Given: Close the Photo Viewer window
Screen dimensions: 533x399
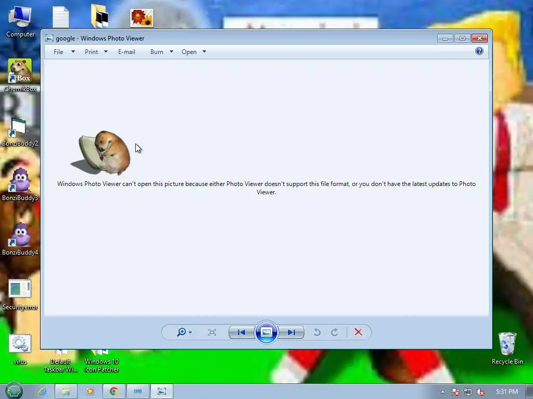Looking at the screenshot, I should (479, 38).
